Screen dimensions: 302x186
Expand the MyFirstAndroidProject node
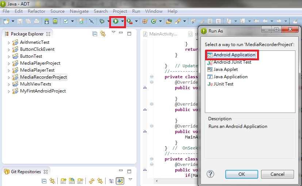click(9, 91)
